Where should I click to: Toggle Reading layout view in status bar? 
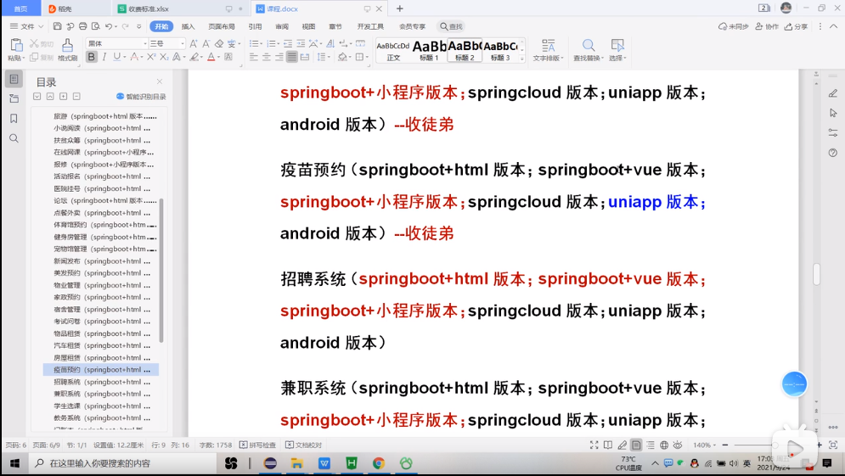[x=608, y=445]
